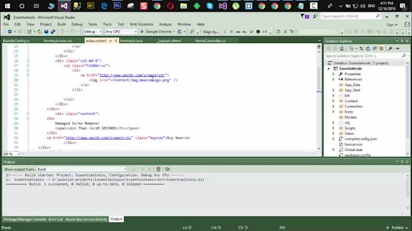Open Properties wrench icon in Solution Explorer
The image size is (412, 231).
pos(390,48)
